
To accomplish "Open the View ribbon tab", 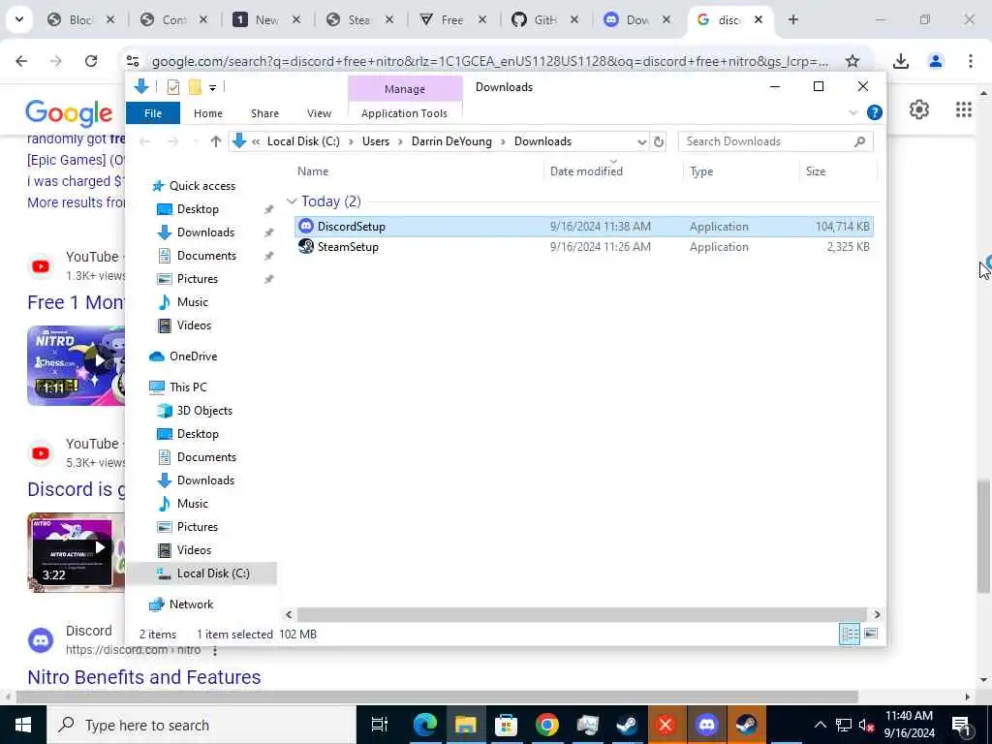I will click(319, 113).
